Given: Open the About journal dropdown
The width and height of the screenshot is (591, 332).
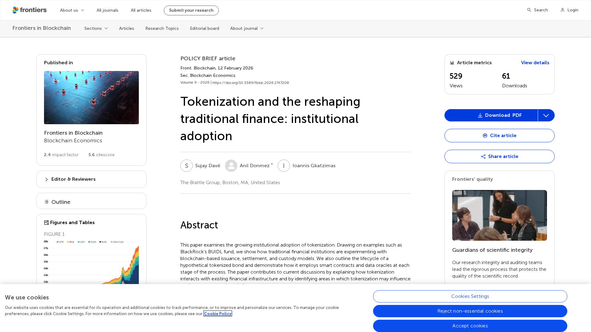Looking at the screenshot, I should (247, 28).
